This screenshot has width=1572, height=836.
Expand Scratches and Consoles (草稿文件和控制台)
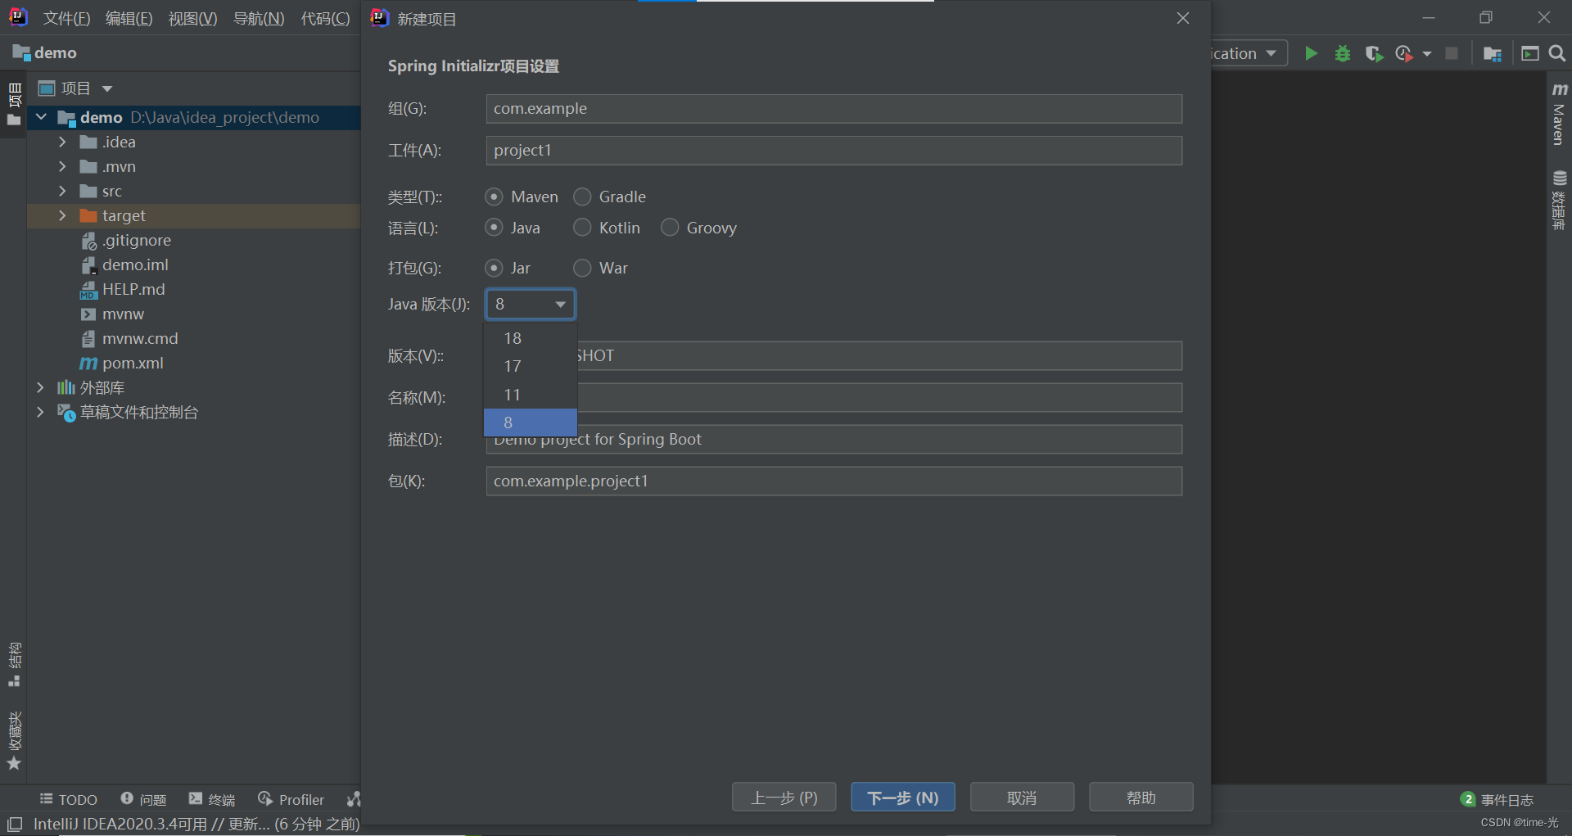coord(40,412)
